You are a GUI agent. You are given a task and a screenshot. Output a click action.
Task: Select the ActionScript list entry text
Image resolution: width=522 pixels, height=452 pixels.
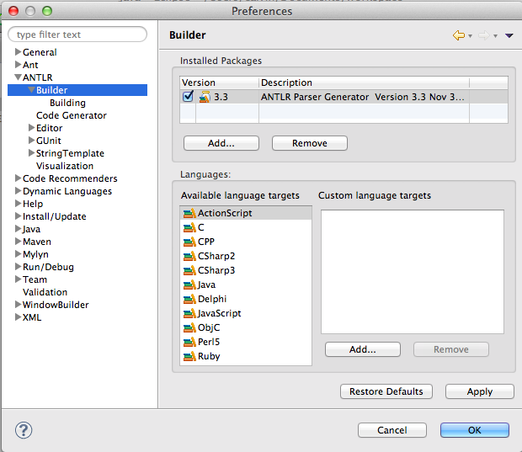[x=225, y=213]
